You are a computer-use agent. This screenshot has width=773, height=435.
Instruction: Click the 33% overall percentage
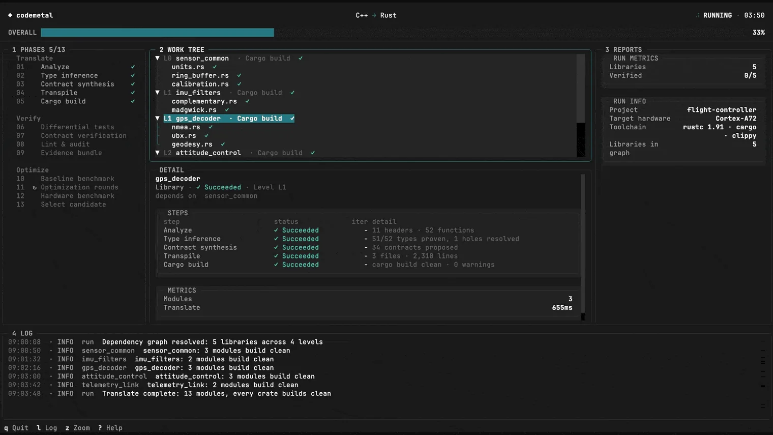[758, 33]
